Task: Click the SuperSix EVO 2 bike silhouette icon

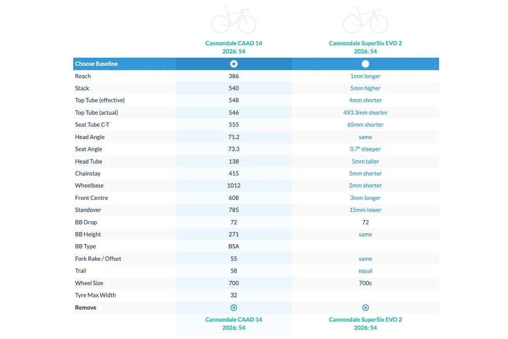Action: [x=365, y=20]
